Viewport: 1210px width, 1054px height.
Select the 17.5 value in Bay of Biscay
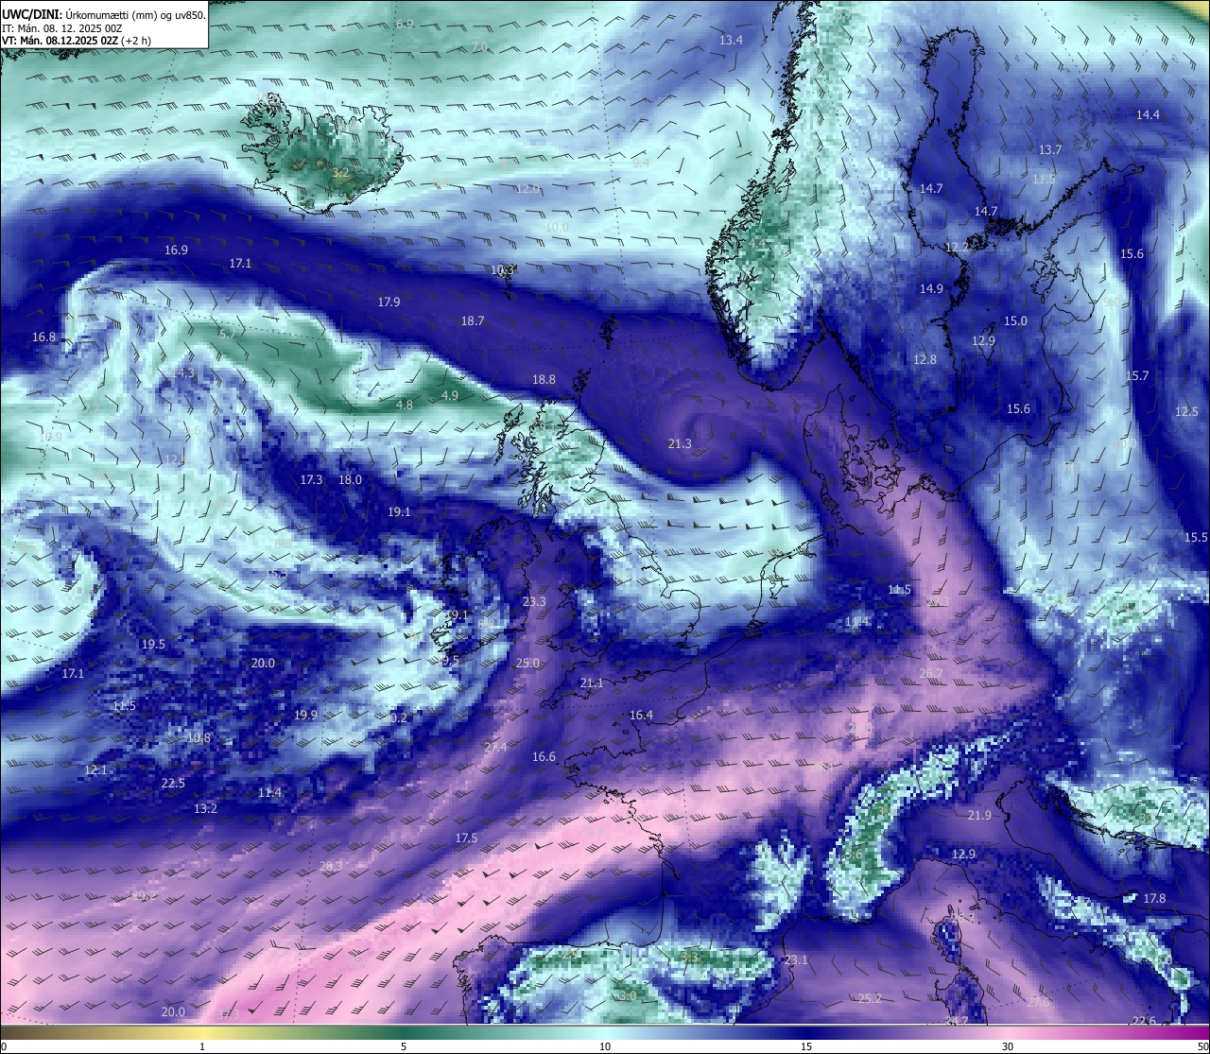coord(466,838)
